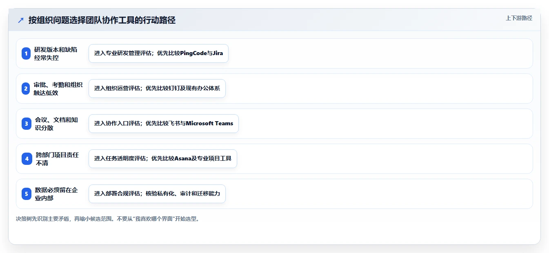Click the footer note beginning '决策树先识别主要矛盾'
The width and height of the screenshot is (549, 253).
pos(108,219)
